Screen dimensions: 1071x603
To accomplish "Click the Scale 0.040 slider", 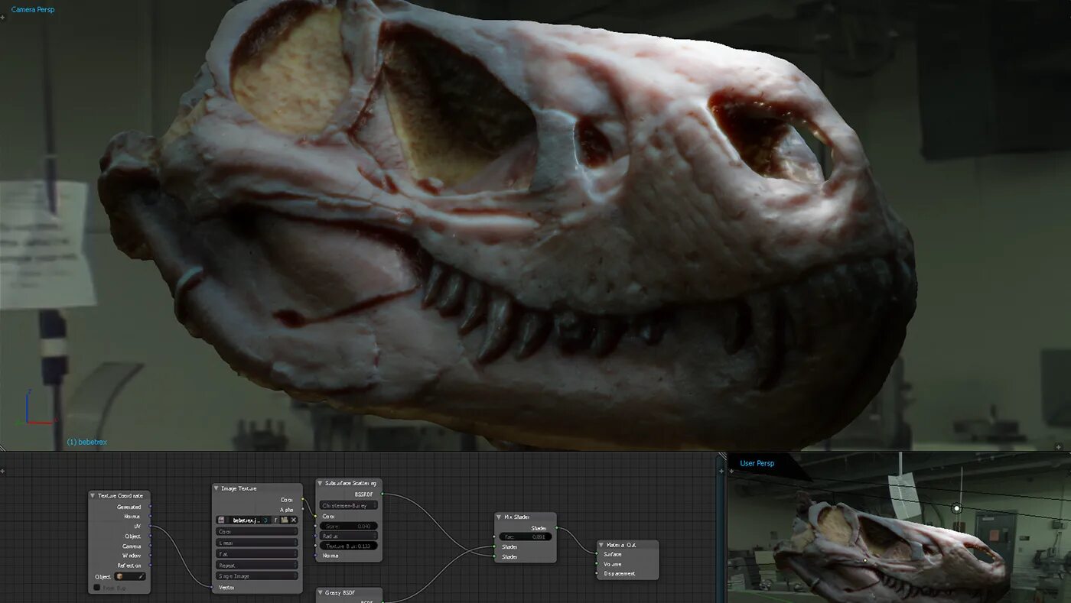I will [x=348, y=526].
